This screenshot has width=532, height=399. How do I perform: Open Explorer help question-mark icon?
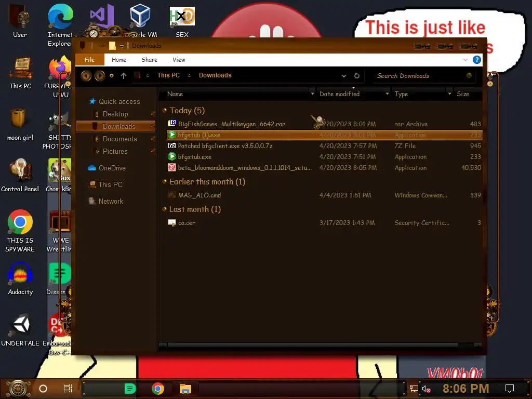click(477, 60)
